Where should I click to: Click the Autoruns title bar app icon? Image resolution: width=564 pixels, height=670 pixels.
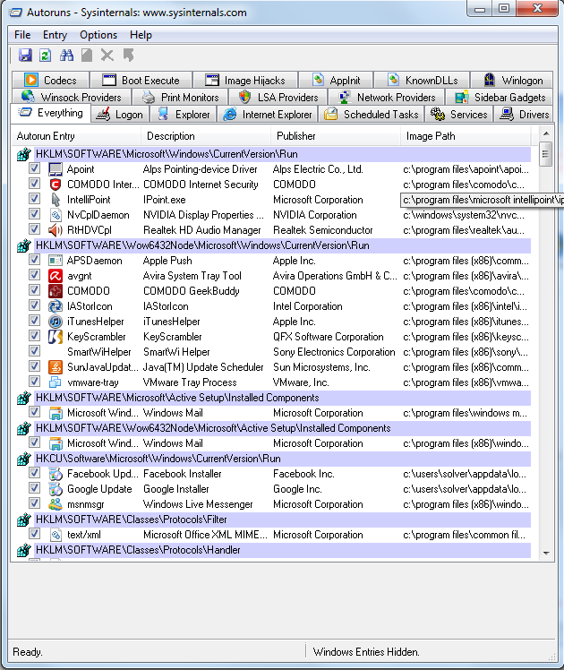click(16, 13)
